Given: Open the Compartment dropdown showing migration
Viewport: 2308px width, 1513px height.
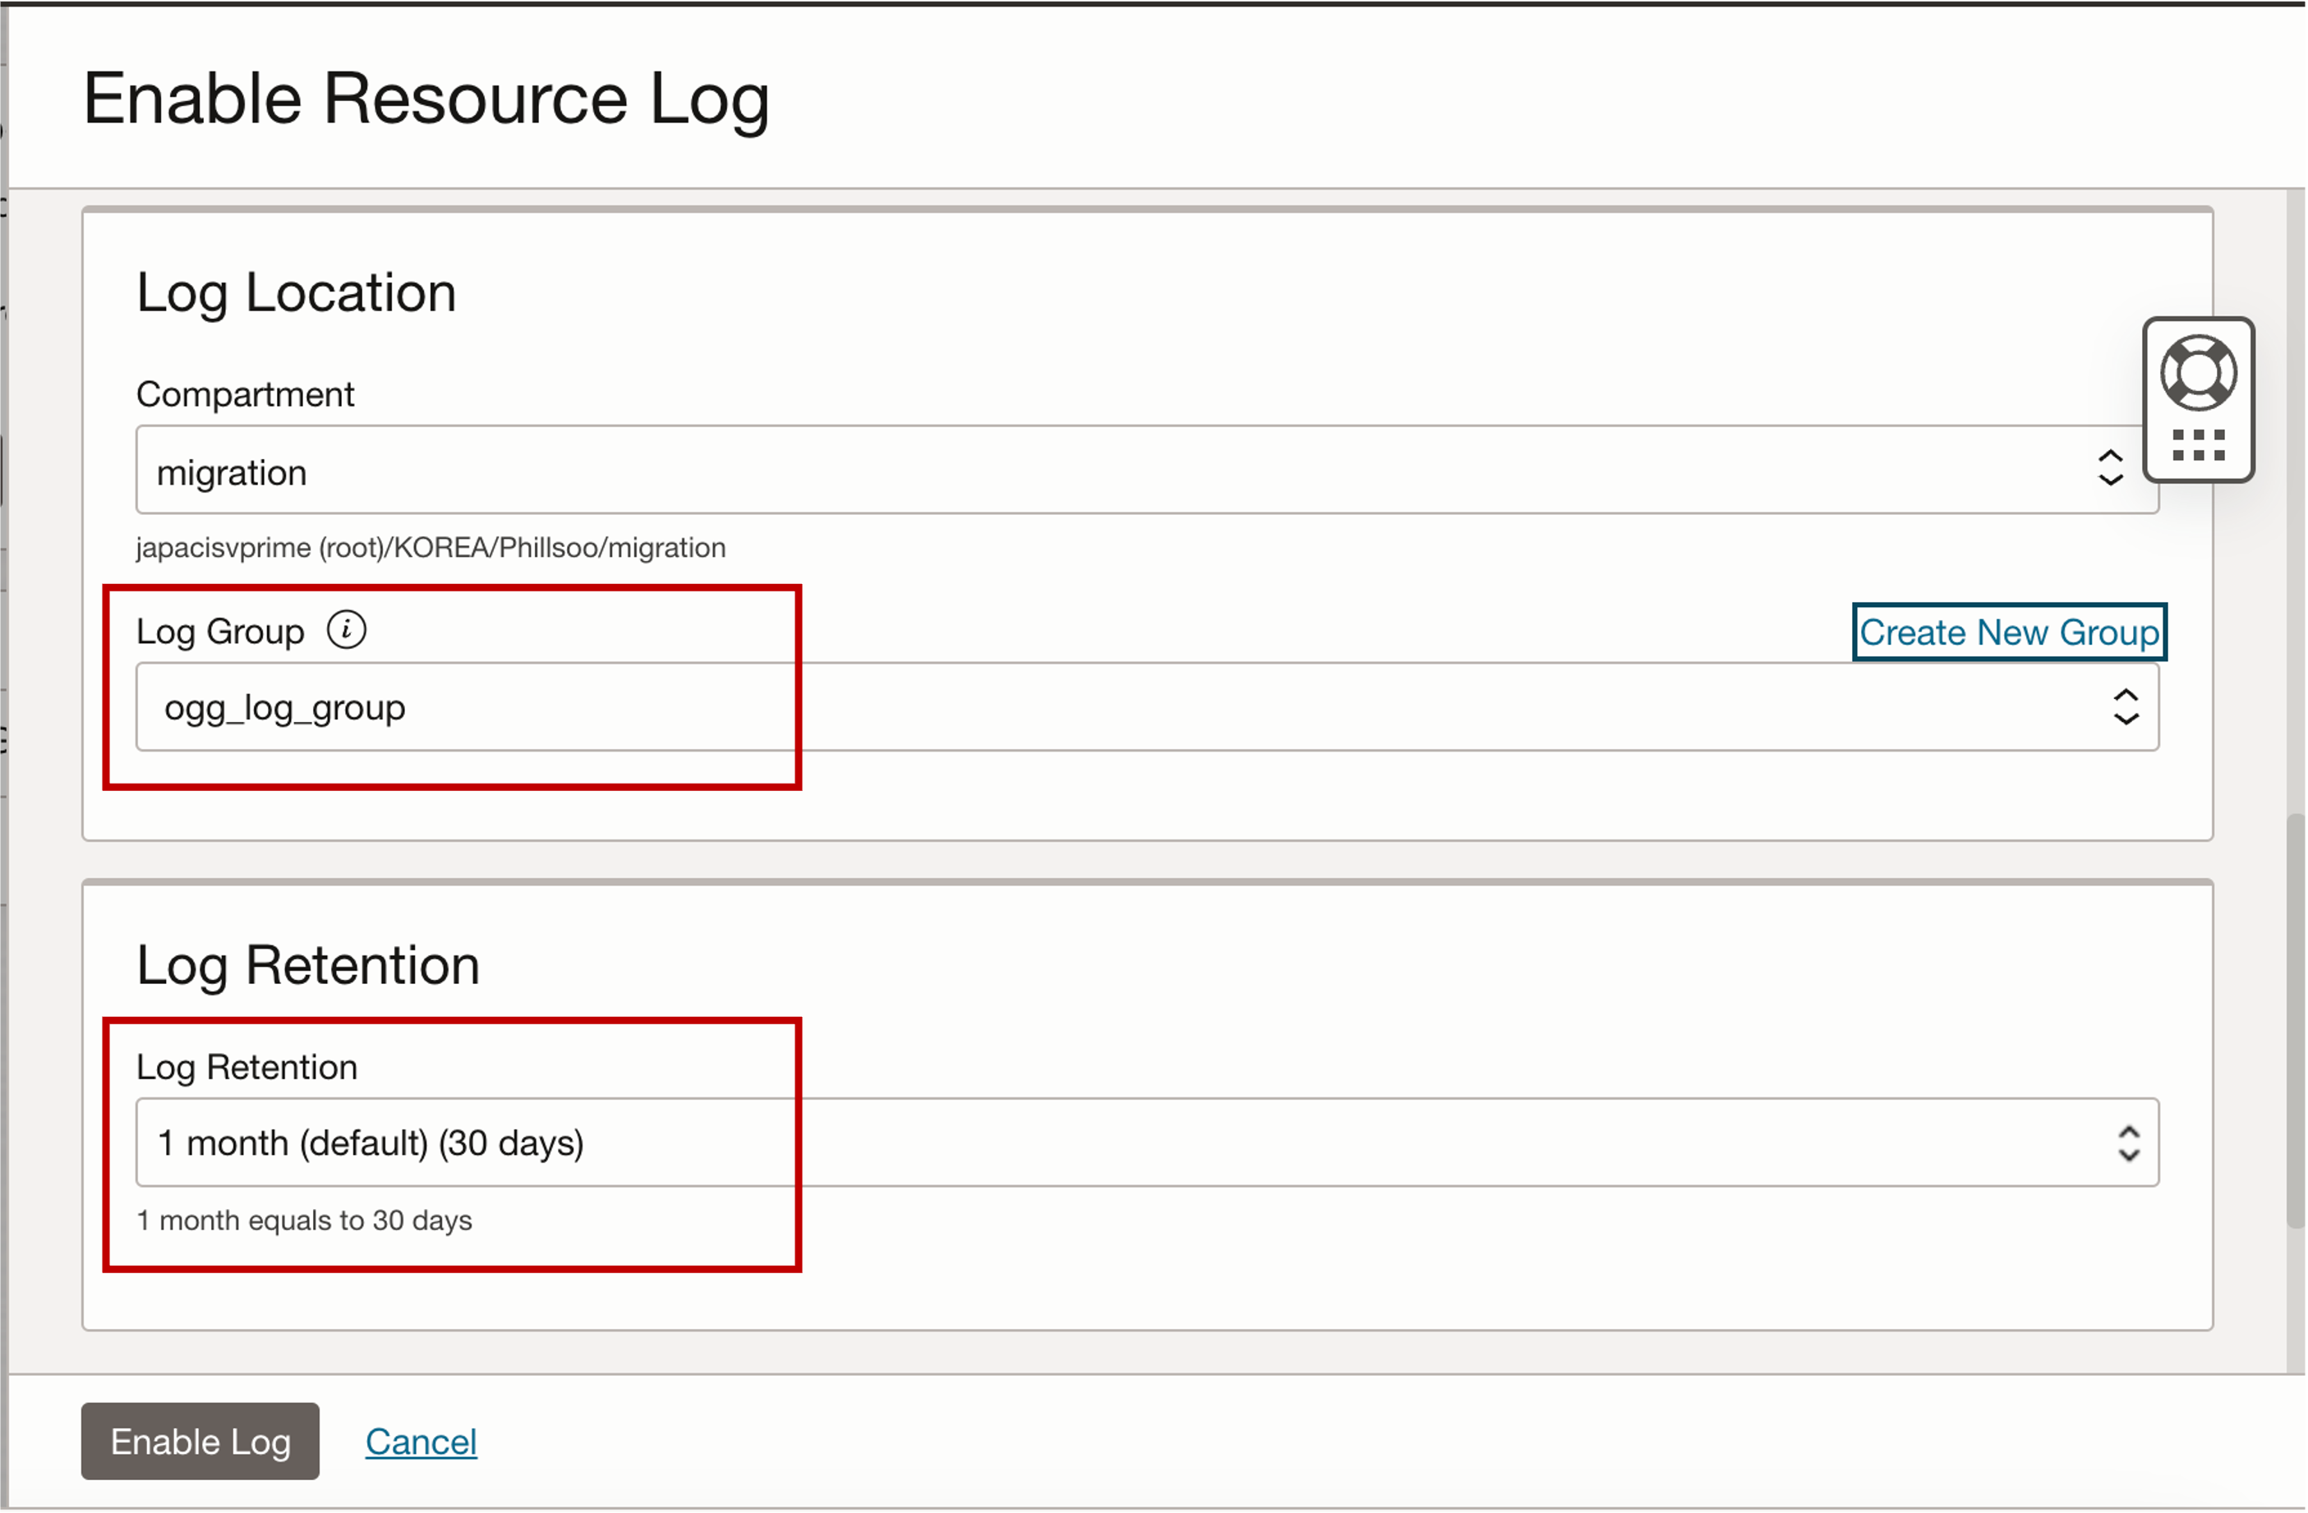Looking at the screenshot, I should pos(1146,470).
